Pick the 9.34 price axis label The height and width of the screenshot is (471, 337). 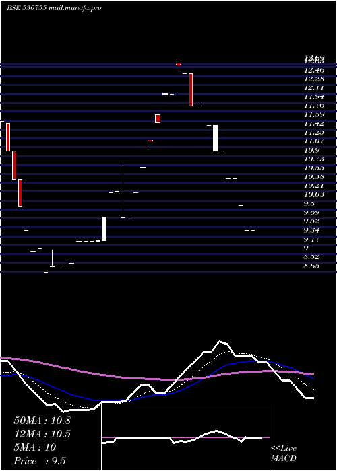(313, 230)
